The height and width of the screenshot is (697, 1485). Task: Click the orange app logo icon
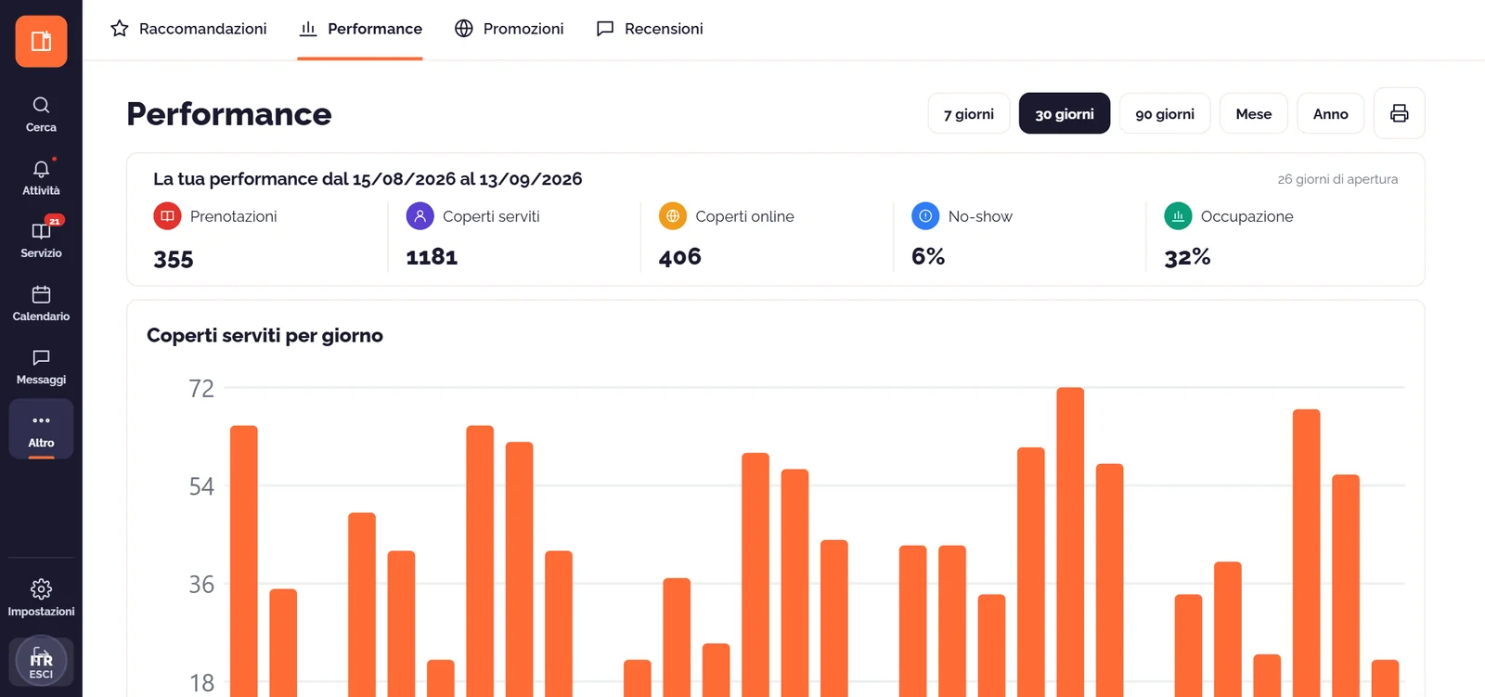[x=41, y=41]
